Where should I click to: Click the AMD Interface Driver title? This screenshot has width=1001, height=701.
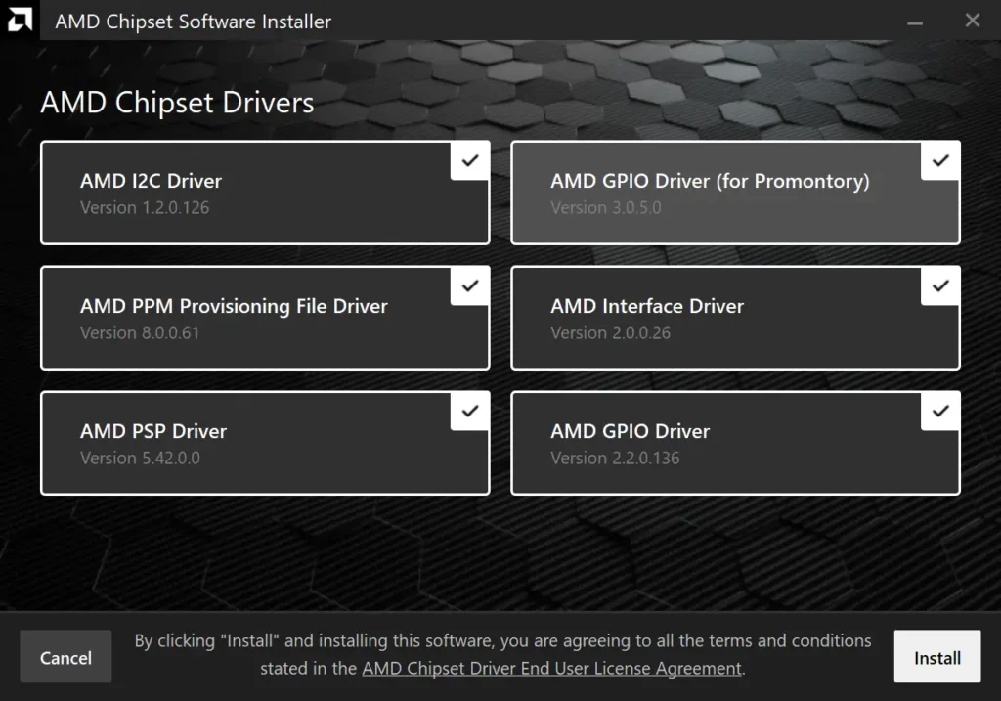coord(647,306)
